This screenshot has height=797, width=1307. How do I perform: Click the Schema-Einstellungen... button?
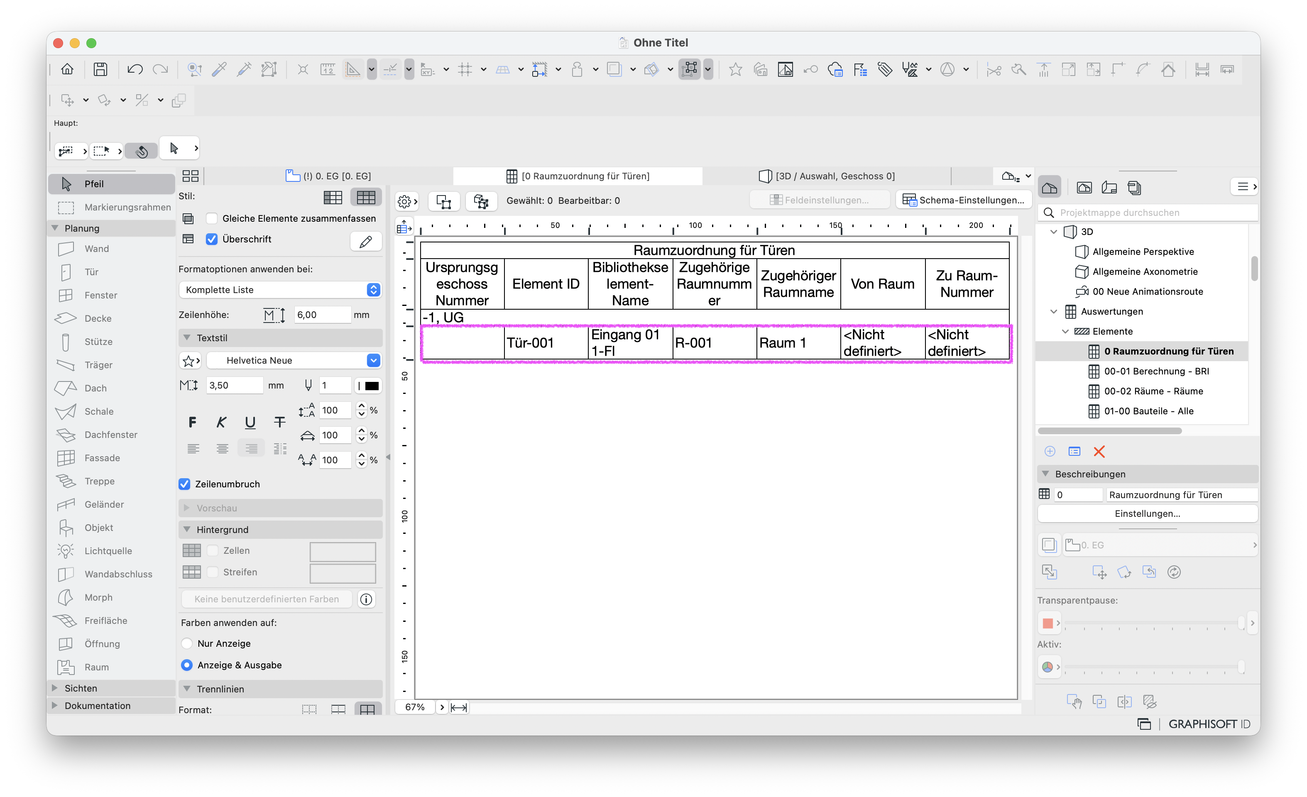click(x=963, y=200)
